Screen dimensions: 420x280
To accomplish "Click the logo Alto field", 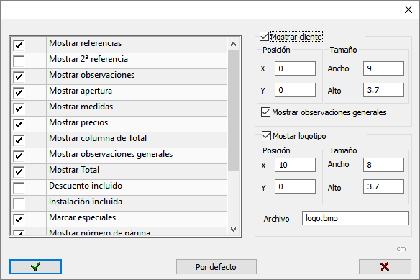I will [x=383, y=186].
